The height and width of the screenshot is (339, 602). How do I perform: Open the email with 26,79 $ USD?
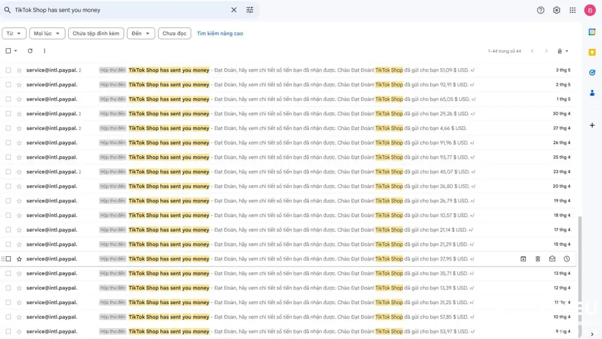pyautogui.click(x=288, y=201)
